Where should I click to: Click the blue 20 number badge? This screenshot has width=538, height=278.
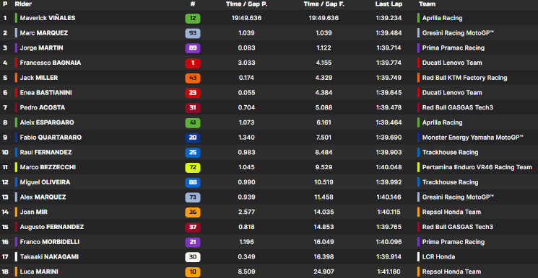(193, 138)
